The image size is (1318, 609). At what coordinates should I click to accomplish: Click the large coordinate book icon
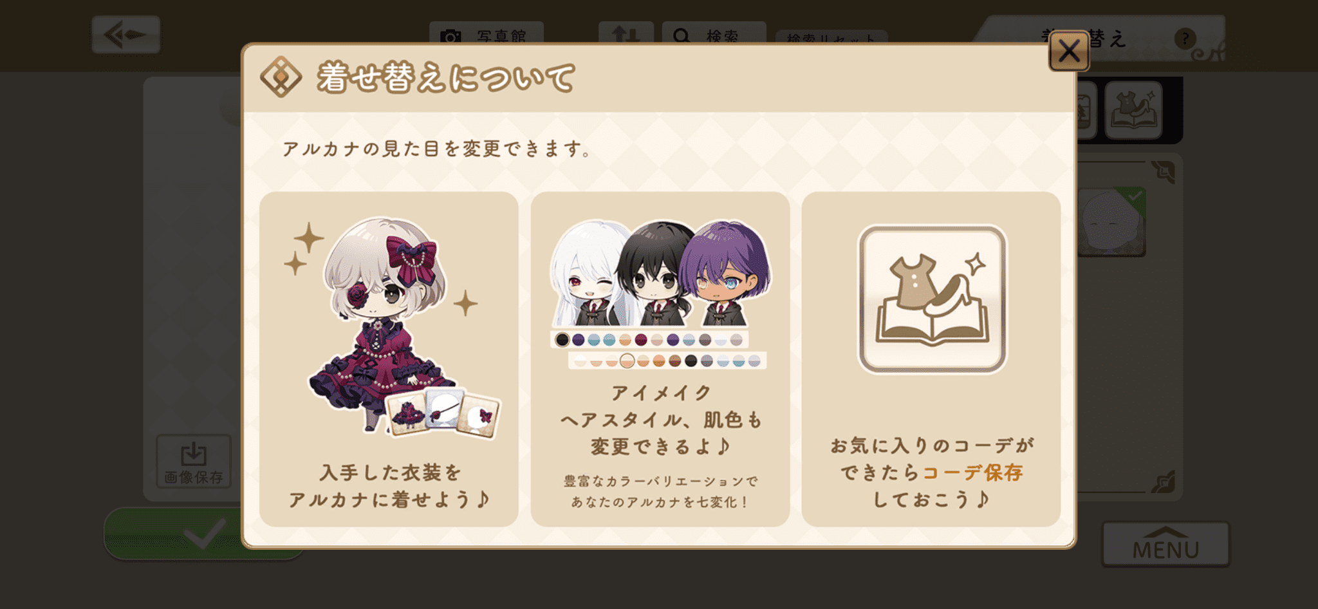click(933, 299)
